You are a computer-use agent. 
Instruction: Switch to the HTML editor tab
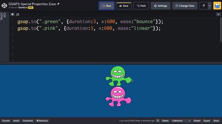(x=1, y=17)
